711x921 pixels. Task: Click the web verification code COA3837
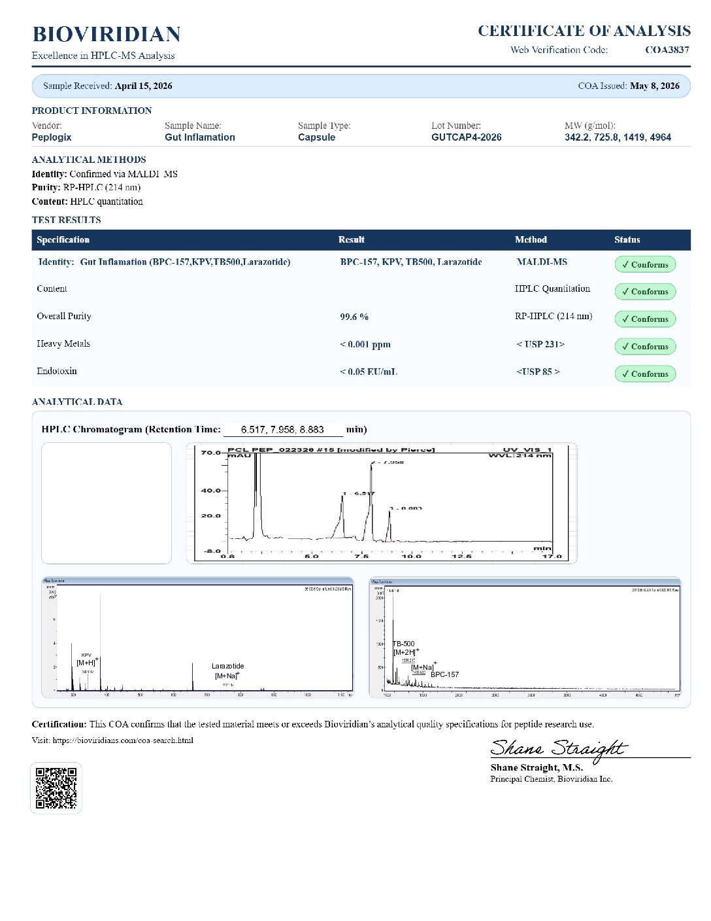pos(667,50)
